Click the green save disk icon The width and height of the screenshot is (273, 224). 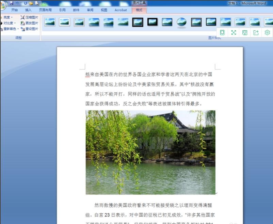tap(245, 33)
